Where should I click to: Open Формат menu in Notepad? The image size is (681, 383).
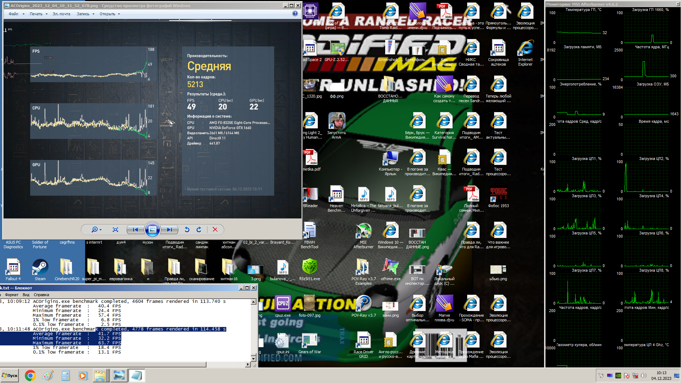pyautogui.click(x=12, y=295)
